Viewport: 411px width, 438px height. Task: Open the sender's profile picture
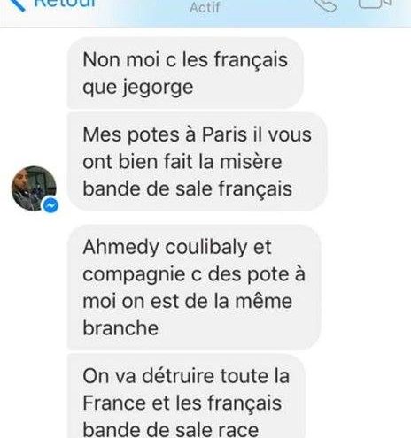(x=34, y=188)
